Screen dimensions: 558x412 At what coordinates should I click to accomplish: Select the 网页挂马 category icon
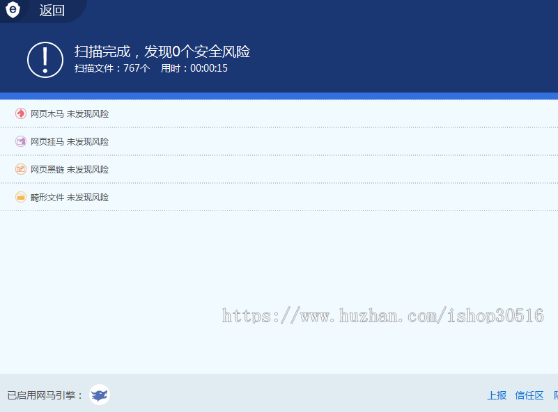pos(20,141)
